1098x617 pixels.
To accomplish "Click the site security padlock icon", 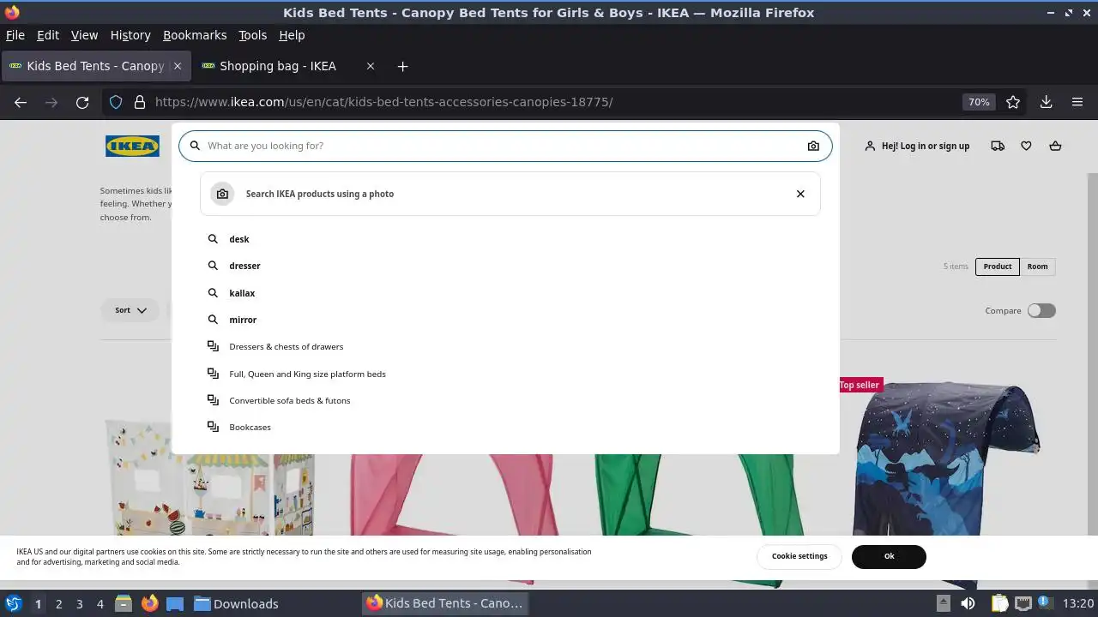I will 140,102.
